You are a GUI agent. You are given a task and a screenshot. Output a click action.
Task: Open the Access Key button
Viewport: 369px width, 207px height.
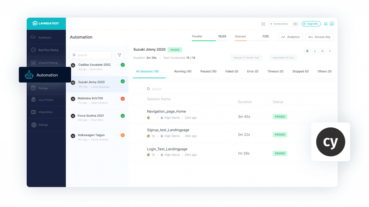(x=320, y=37)
